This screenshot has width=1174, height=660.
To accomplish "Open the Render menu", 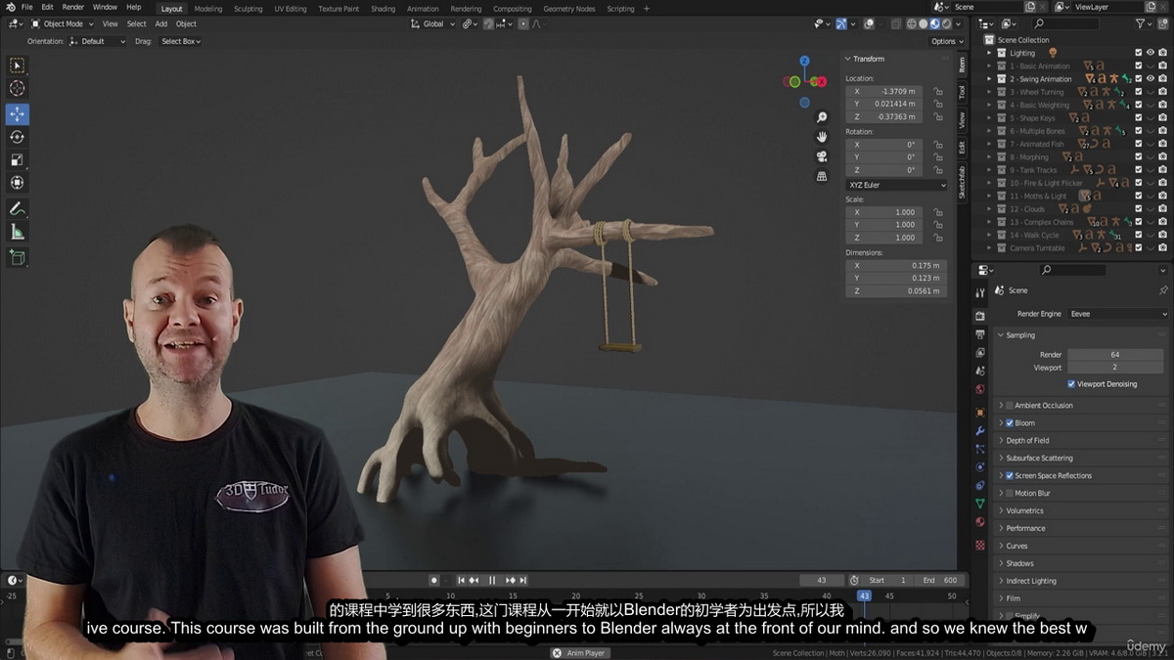I will [x=73, y=7].
